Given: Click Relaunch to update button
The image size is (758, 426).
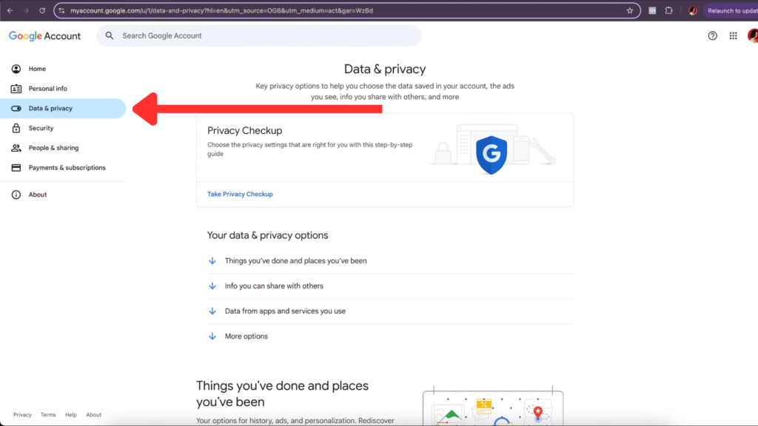Looking at the screenshot, I should [x=732, y=10].
